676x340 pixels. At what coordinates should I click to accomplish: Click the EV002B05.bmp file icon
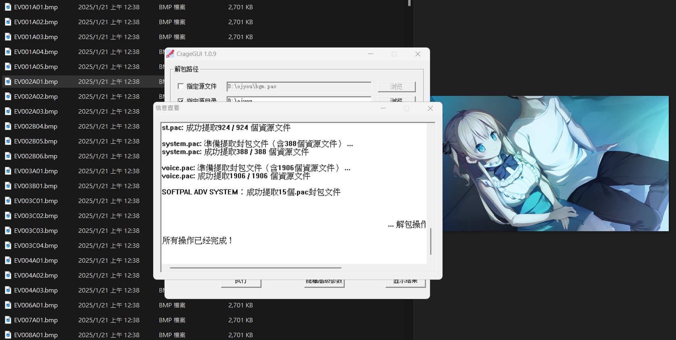(8, 141)
